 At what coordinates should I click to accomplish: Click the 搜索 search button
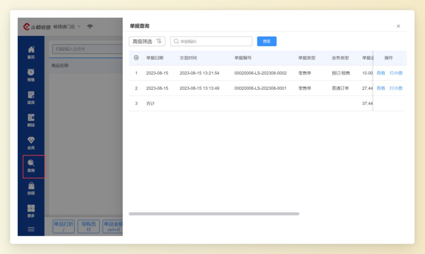click(x=267, y=41)
